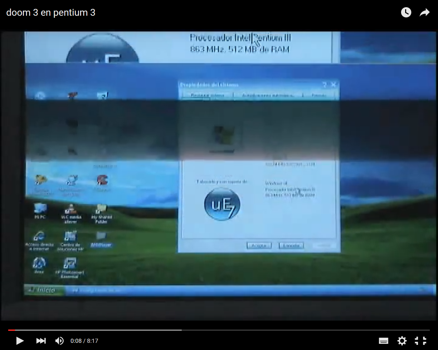Add video to Watch Later
Viewport: 438px width, 350px height.
[406, 13]
